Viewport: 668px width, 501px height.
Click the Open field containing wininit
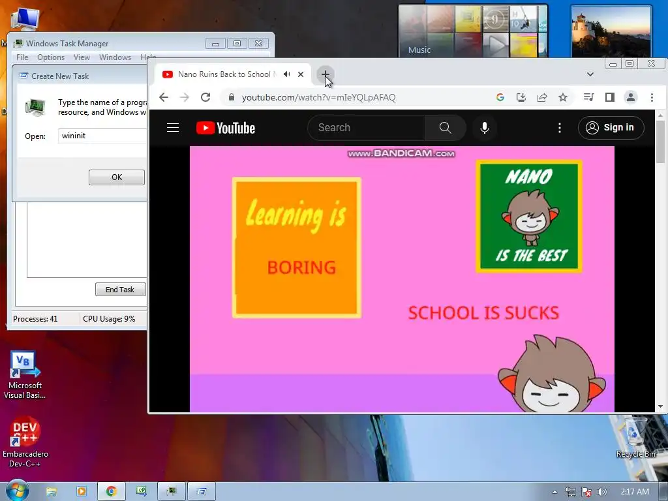(x=102, y=136)
